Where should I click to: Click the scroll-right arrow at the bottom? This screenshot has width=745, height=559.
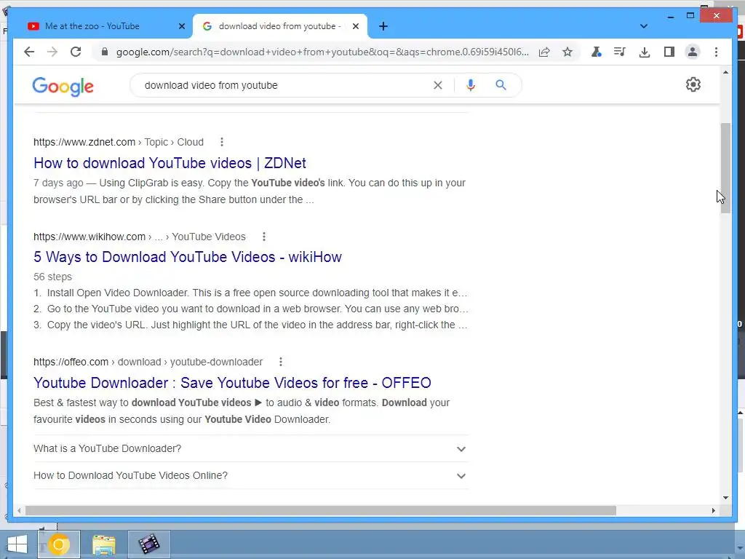tap(713, 510)
